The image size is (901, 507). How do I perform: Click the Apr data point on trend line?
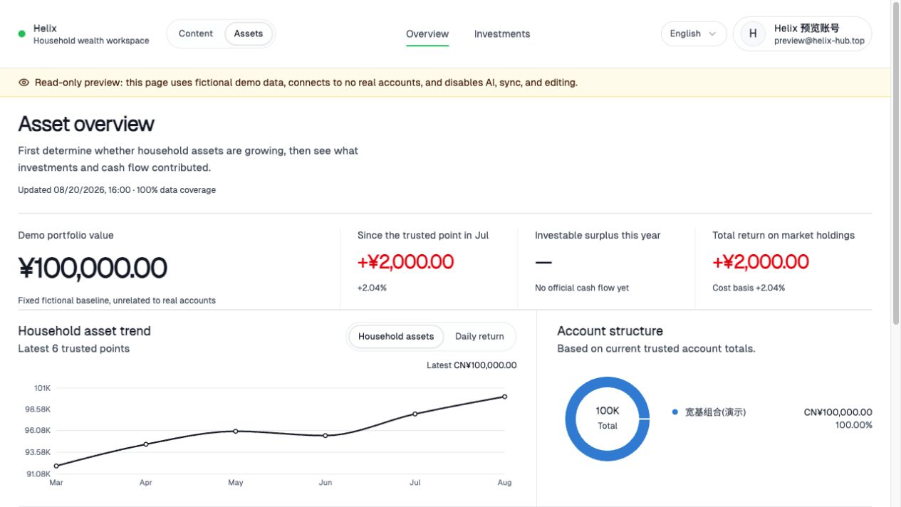point(146,444)
